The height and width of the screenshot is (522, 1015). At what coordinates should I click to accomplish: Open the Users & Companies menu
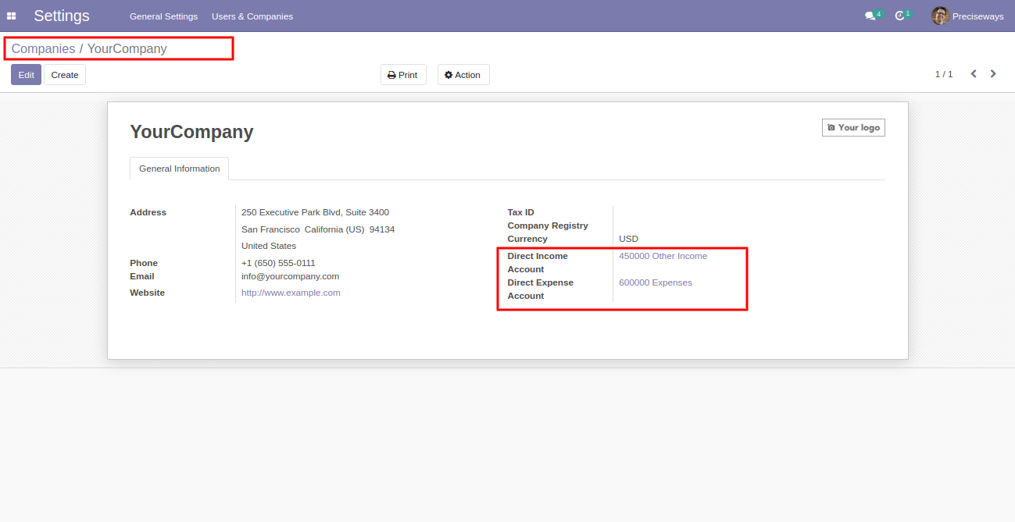point(252,16)
